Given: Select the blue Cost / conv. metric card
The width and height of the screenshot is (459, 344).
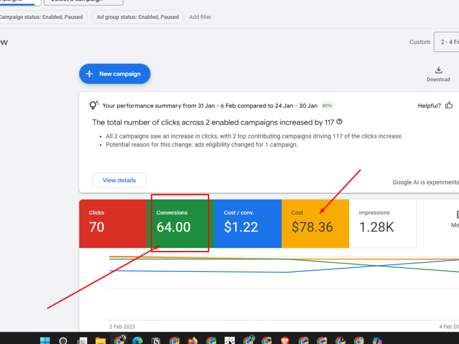Looking at the screenshot, I should pos(248,224).
